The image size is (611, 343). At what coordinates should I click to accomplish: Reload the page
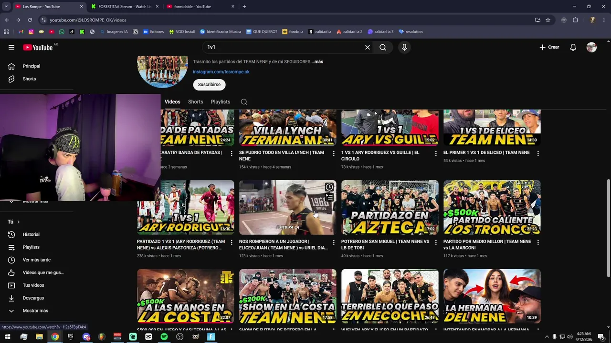point(30,20)
